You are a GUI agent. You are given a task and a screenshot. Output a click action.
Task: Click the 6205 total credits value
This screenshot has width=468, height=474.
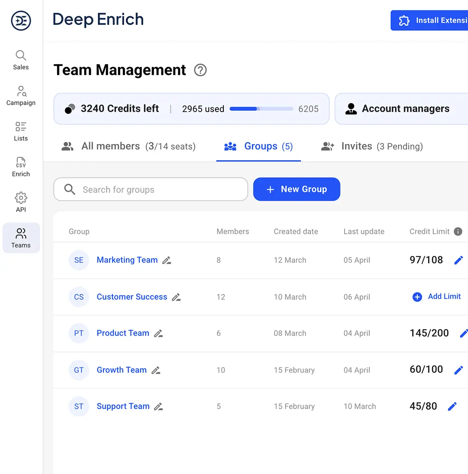click(308, 109)
